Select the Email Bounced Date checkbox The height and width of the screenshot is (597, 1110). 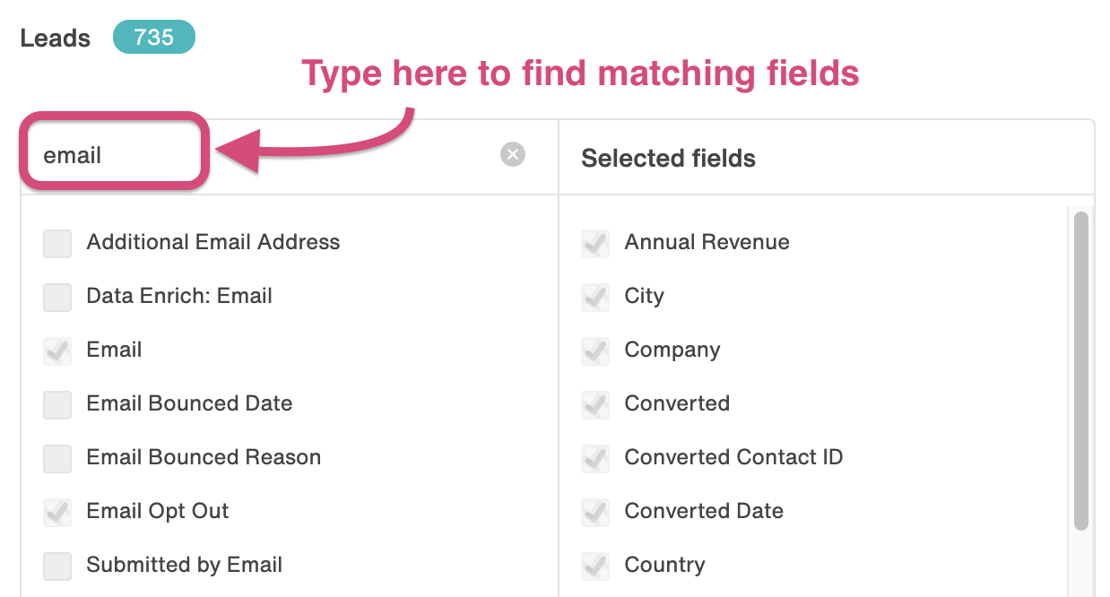[57, 404]
